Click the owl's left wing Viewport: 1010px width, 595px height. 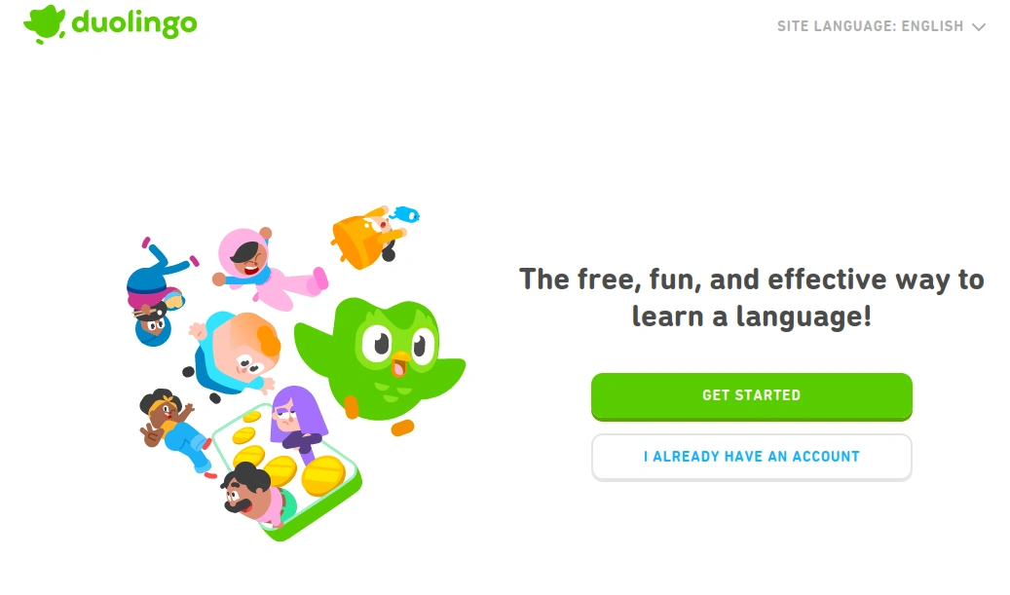point(314,351)
